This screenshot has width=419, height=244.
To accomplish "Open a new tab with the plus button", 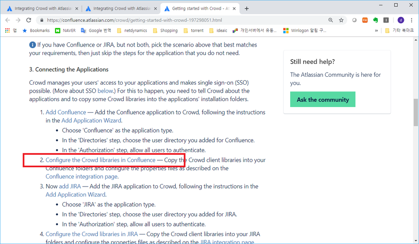I will [x=246, y=8].
